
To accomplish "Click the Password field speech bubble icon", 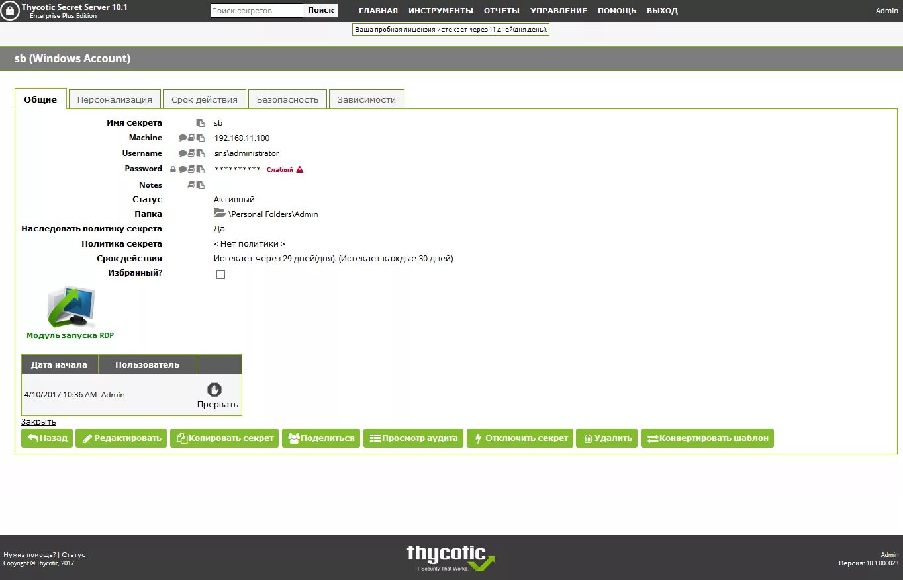I will point(183,169).
